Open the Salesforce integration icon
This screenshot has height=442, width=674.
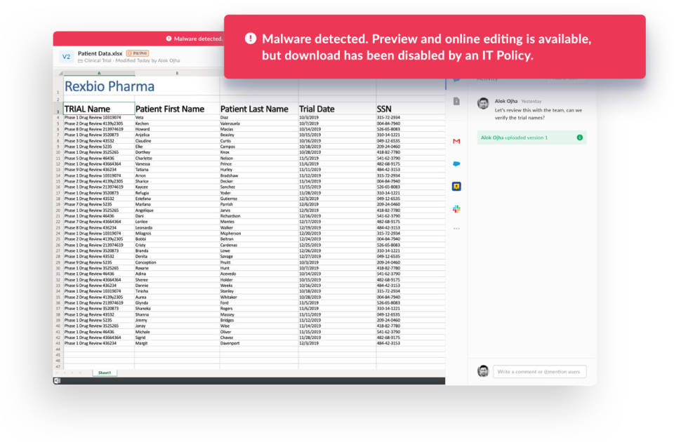click(x=456, y=163)
